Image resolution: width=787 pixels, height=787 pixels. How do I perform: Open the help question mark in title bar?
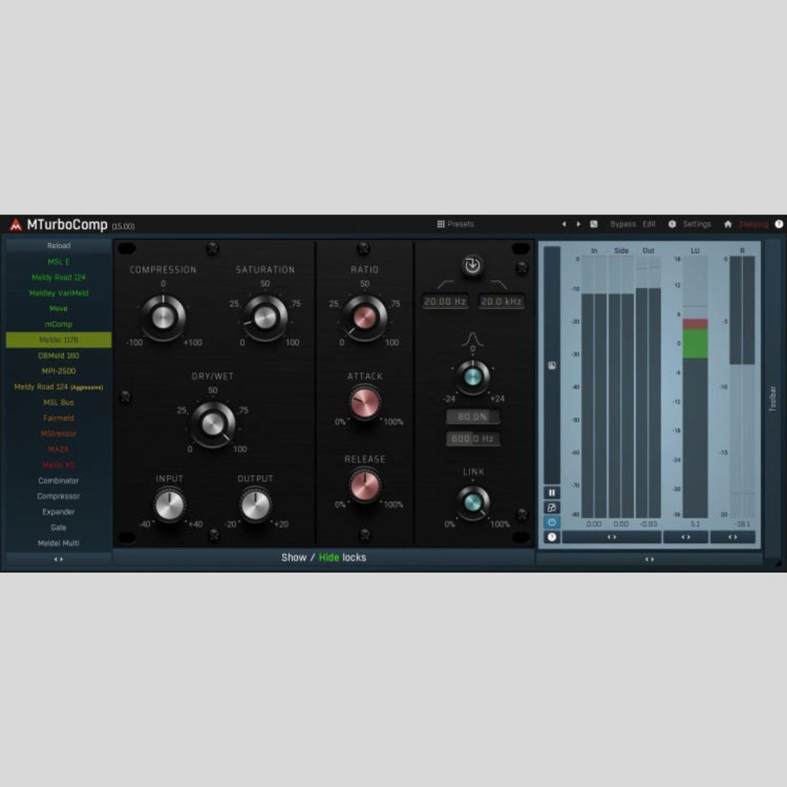pos(778,224)
